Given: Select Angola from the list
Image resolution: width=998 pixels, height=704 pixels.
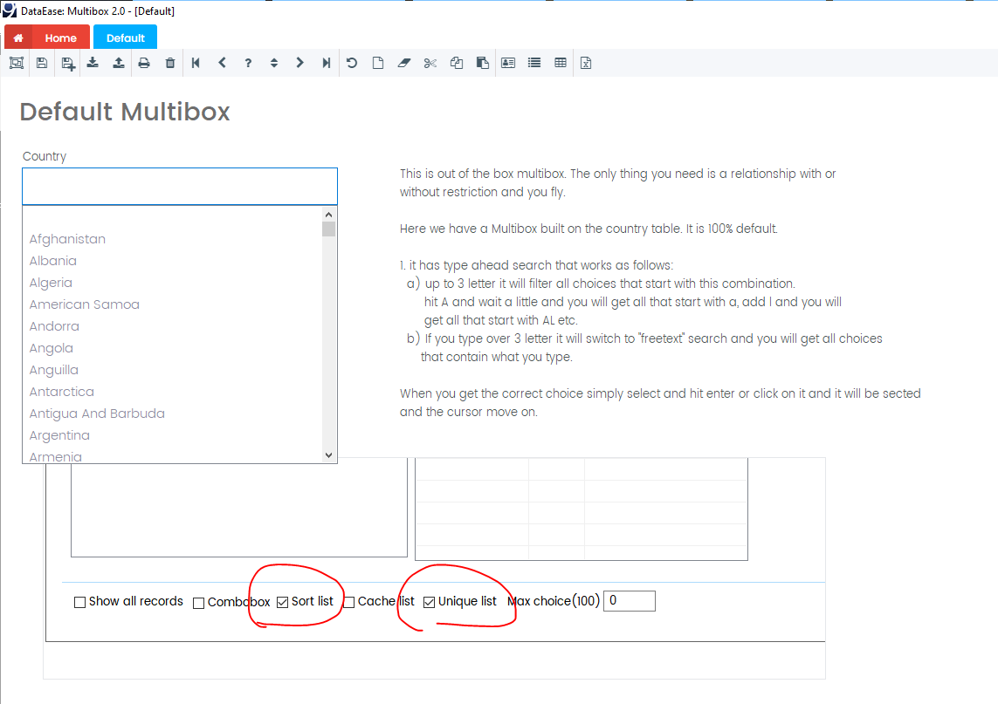Looking at the screenshot, I should click(51, 348).
